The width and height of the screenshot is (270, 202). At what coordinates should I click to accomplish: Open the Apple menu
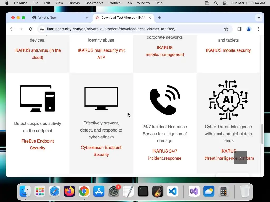[7, 3]
